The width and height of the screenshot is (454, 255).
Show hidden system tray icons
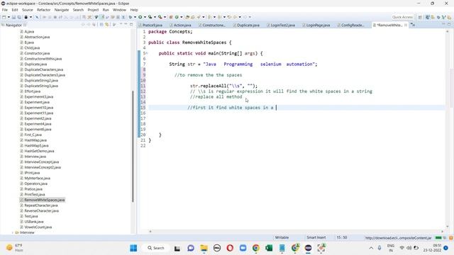[x=371, y=248]
